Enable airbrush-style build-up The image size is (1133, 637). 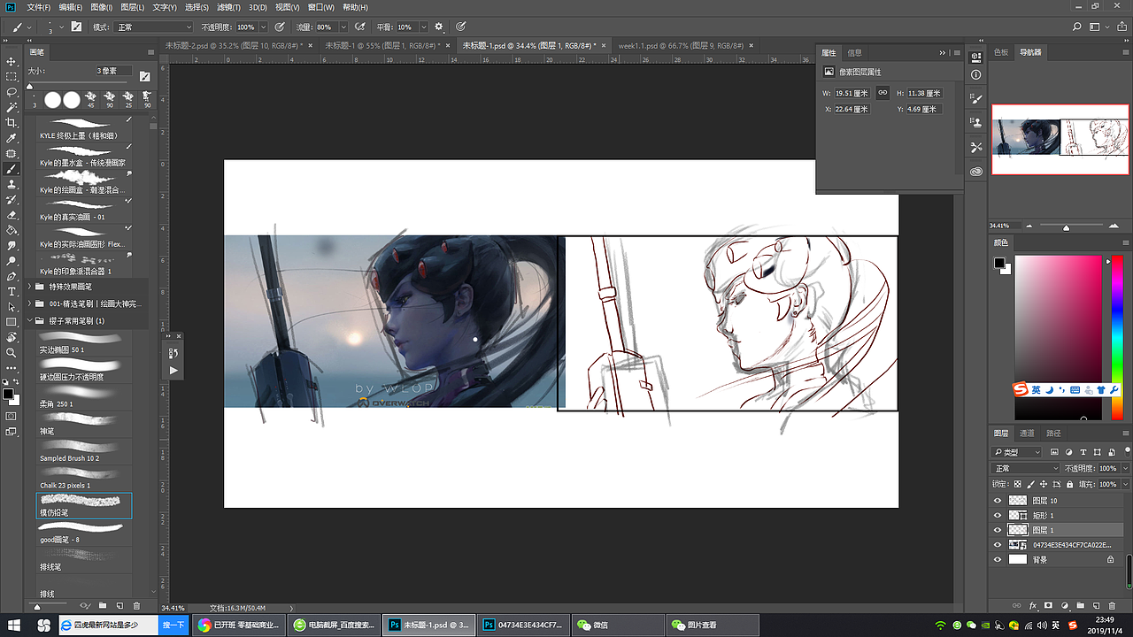pos(360,27)
